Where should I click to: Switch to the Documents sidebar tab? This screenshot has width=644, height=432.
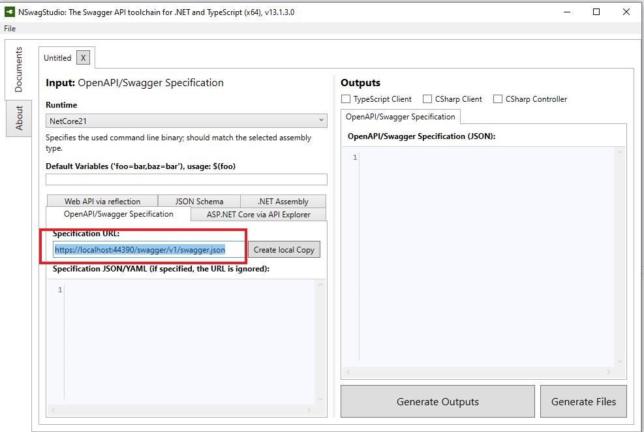point(19,69)
